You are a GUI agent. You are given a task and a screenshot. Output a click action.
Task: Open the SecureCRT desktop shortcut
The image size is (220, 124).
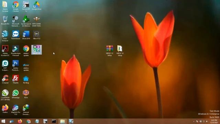pos(26,6)
